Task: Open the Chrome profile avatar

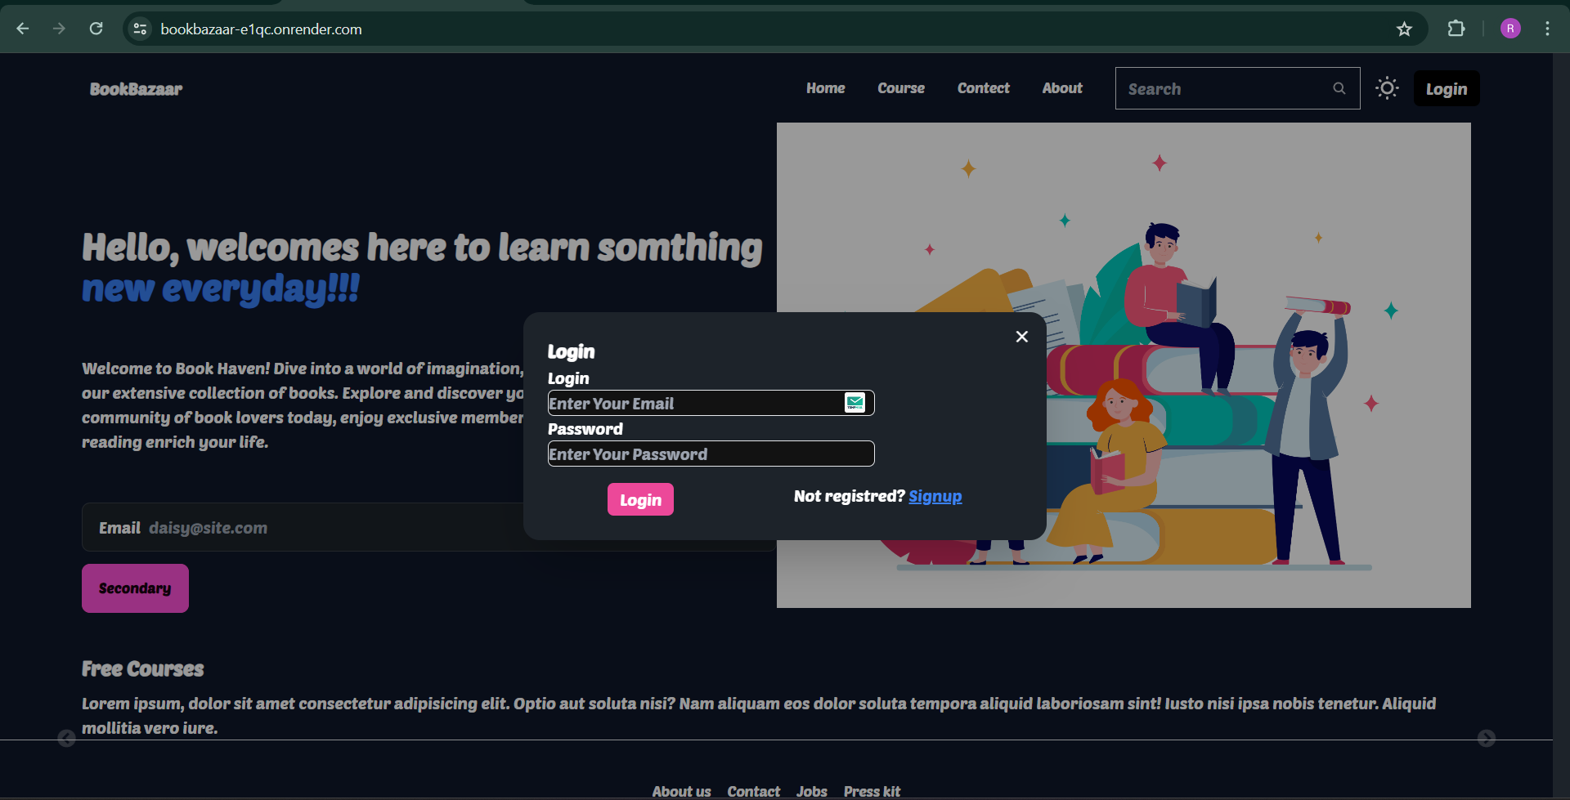Action: pos(1510,29)
